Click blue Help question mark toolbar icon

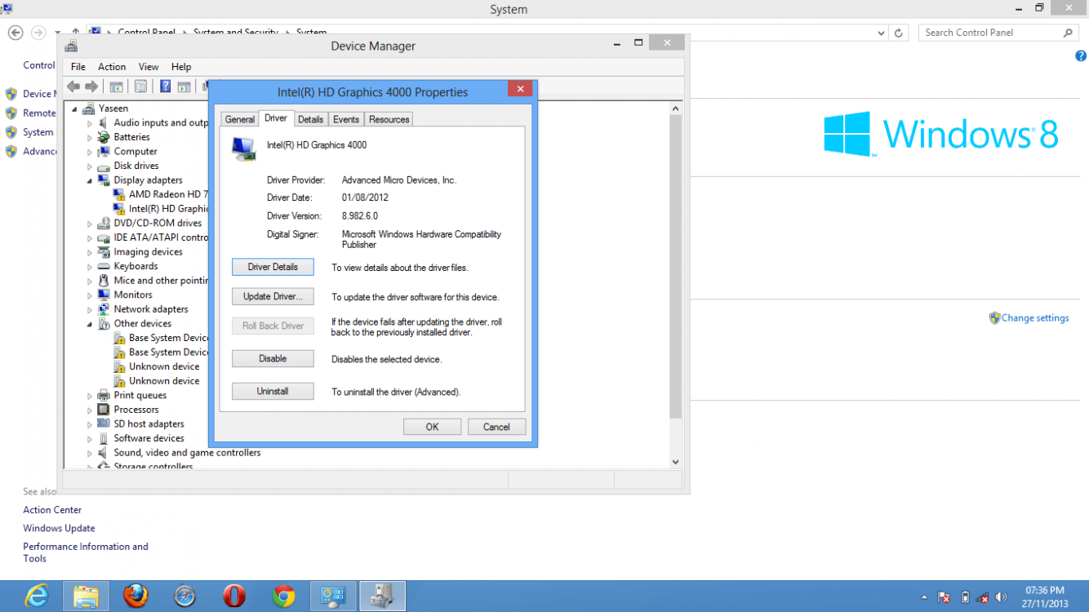tap(165, 86)
